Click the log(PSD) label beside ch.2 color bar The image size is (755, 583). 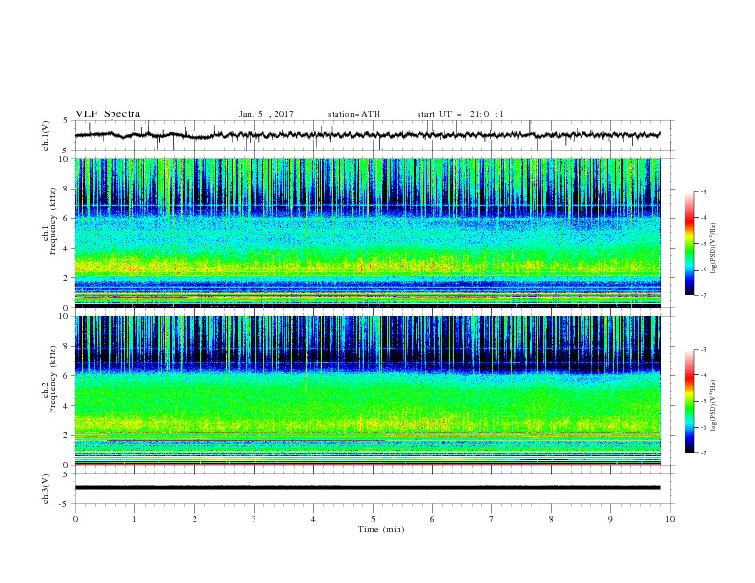(x=714, y=406)
